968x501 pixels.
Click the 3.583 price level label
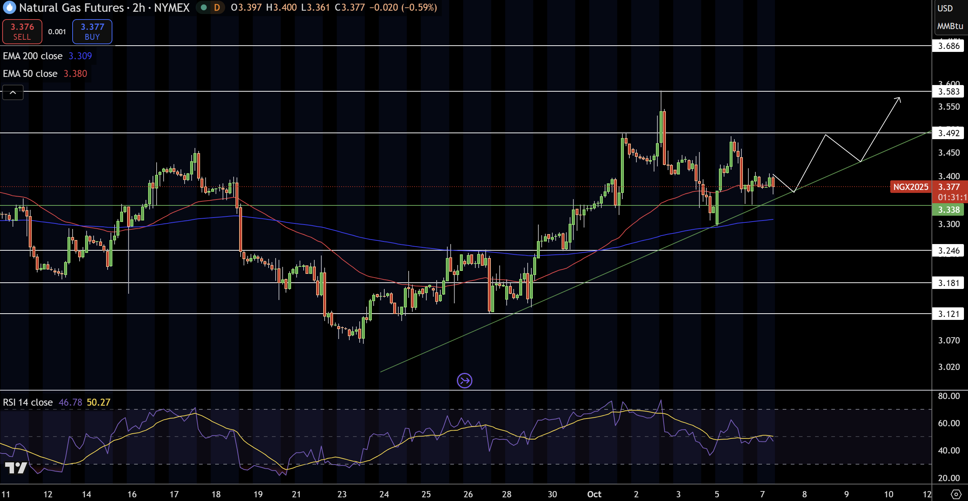click(948, 92)
